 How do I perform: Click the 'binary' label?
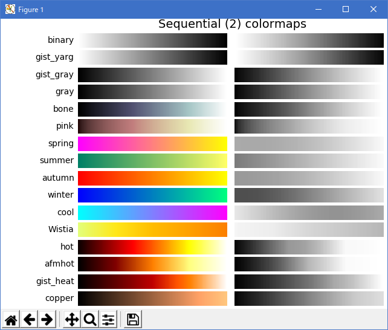60,40
